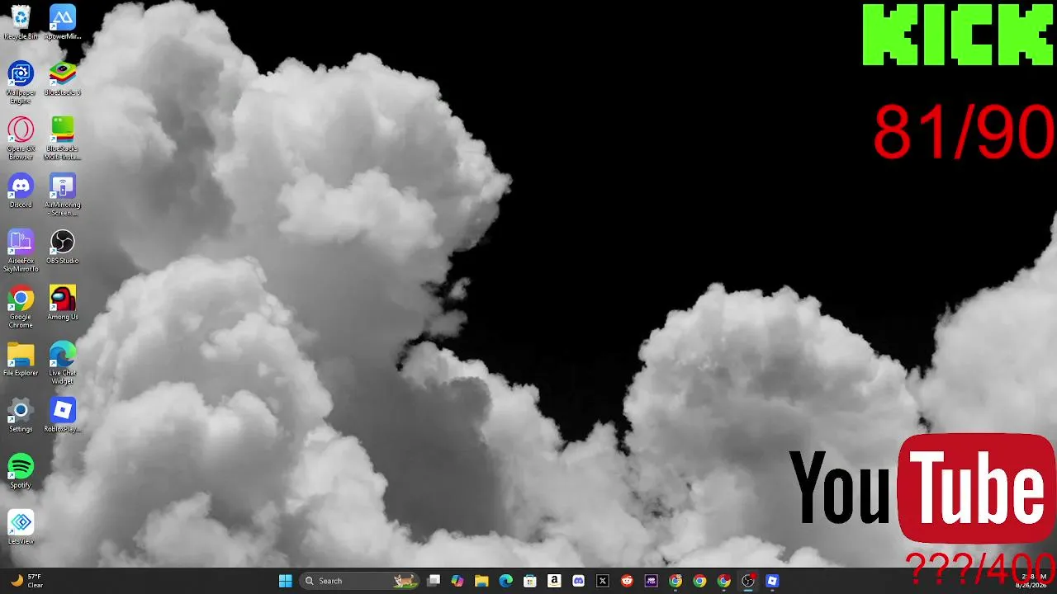1057x594 pixels.
Task: Launch the ApowerMirror desktop shortcut
Action: coord(63,22)
